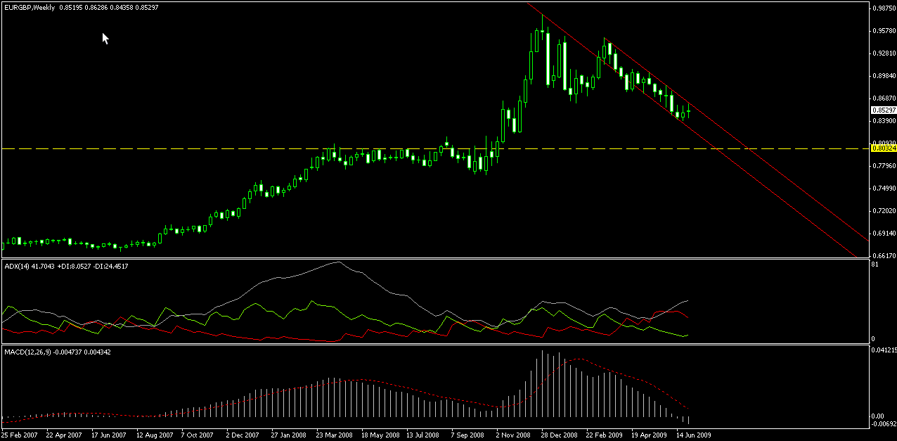
Task: Click the 22 Apr 2007 date label
Action: tap(64, 435)
